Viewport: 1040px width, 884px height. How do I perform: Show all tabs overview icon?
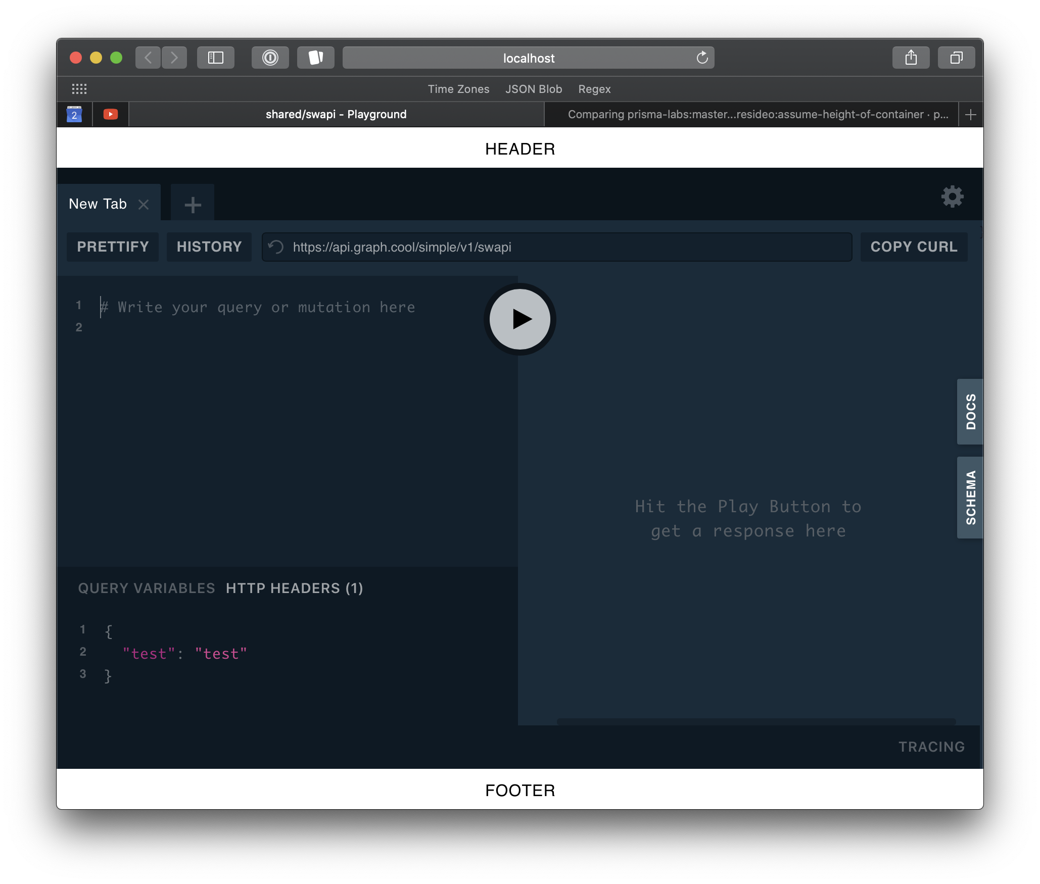956,58
